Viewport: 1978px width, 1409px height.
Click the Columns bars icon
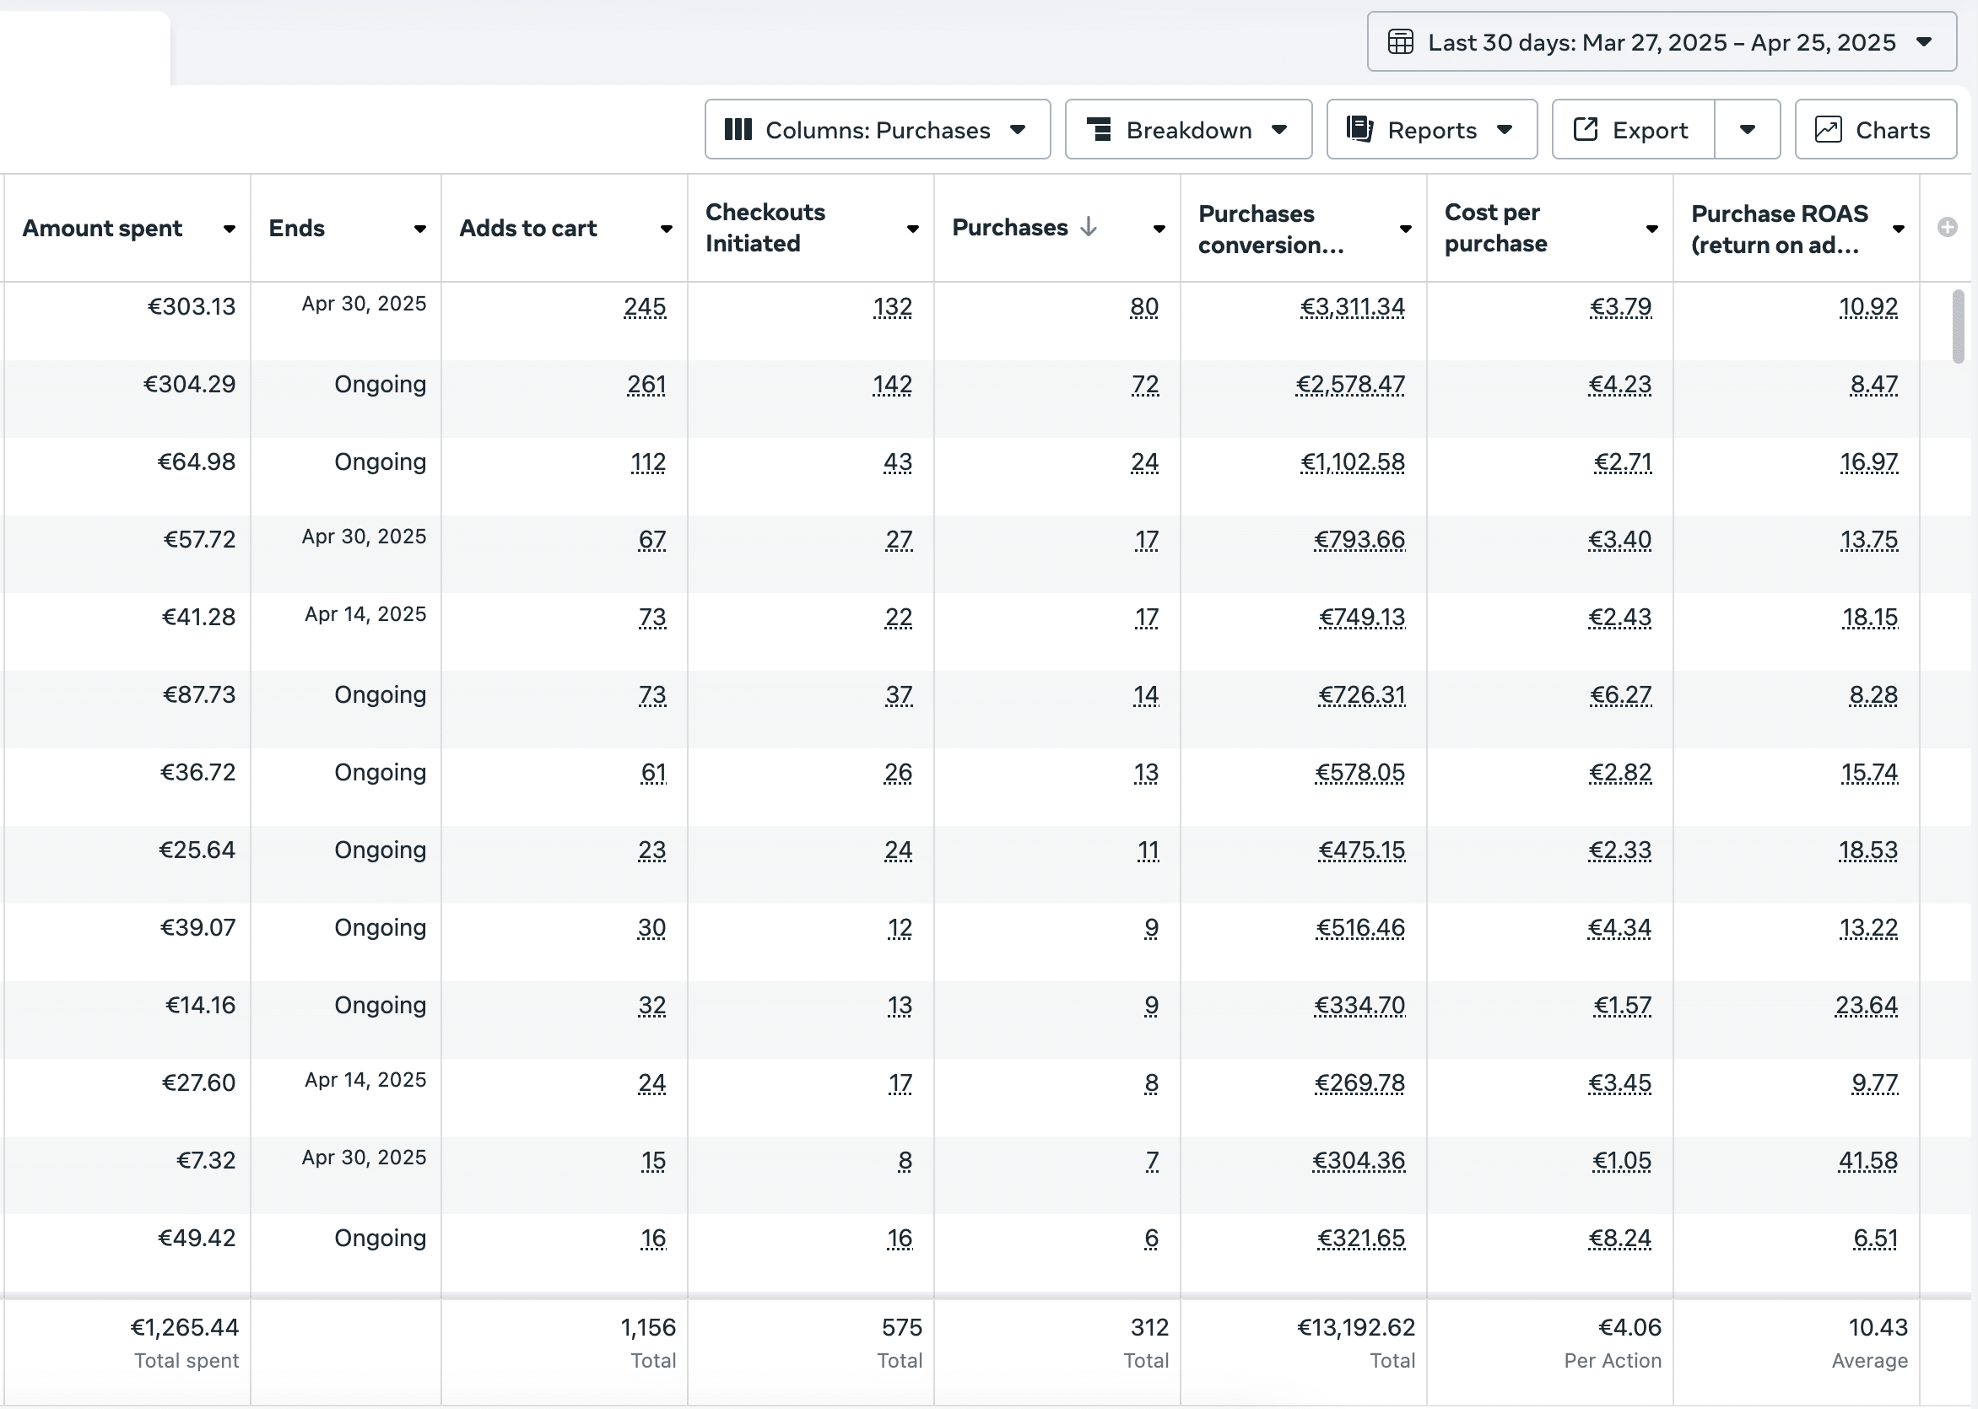(x=738, y=129)
